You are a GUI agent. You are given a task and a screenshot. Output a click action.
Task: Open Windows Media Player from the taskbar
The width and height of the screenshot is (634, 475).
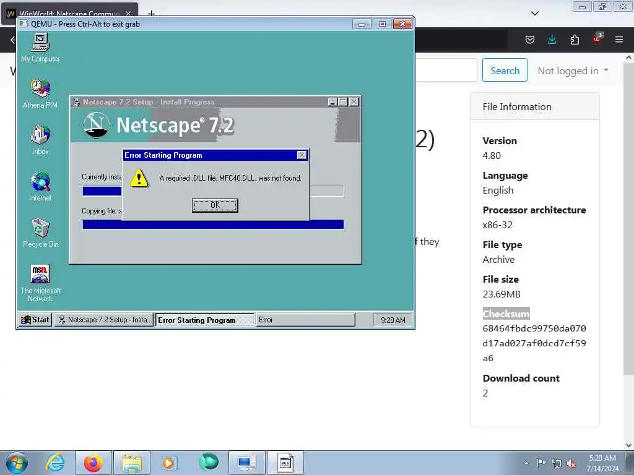[169, 463]
